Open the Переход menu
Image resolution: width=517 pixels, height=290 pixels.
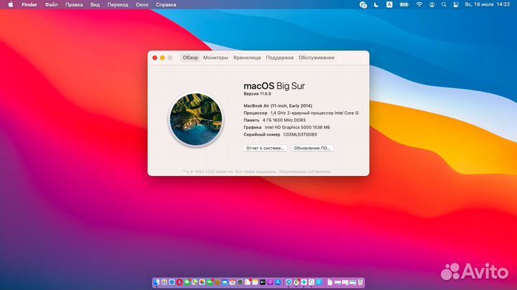118,4
